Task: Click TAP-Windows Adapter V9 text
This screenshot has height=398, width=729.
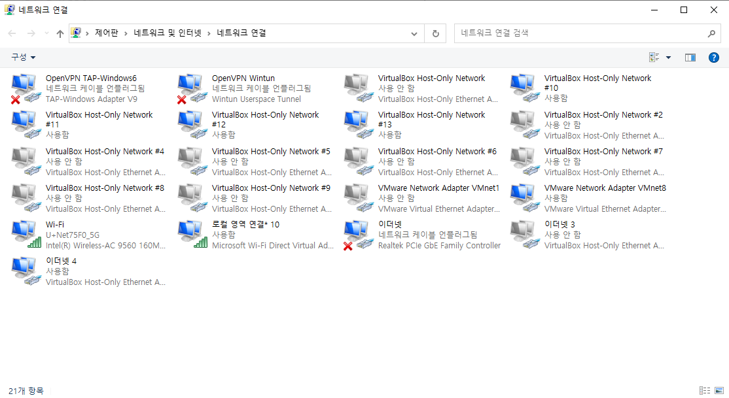Action: [x=91, y=99]
